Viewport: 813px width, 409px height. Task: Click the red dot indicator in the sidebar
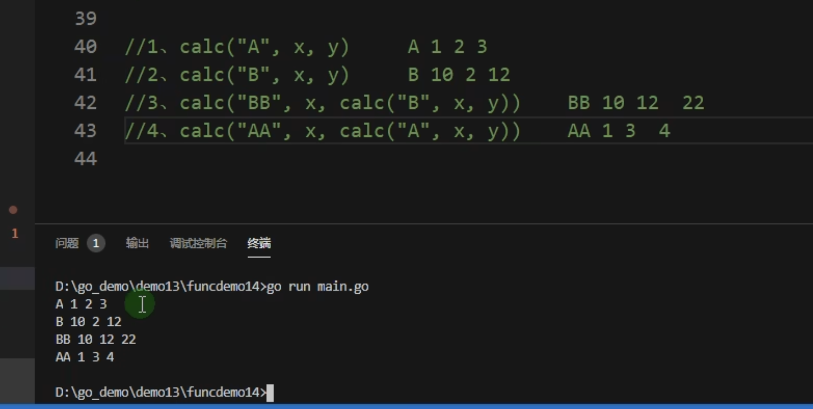pyautogui.click(x=13, y=210)
